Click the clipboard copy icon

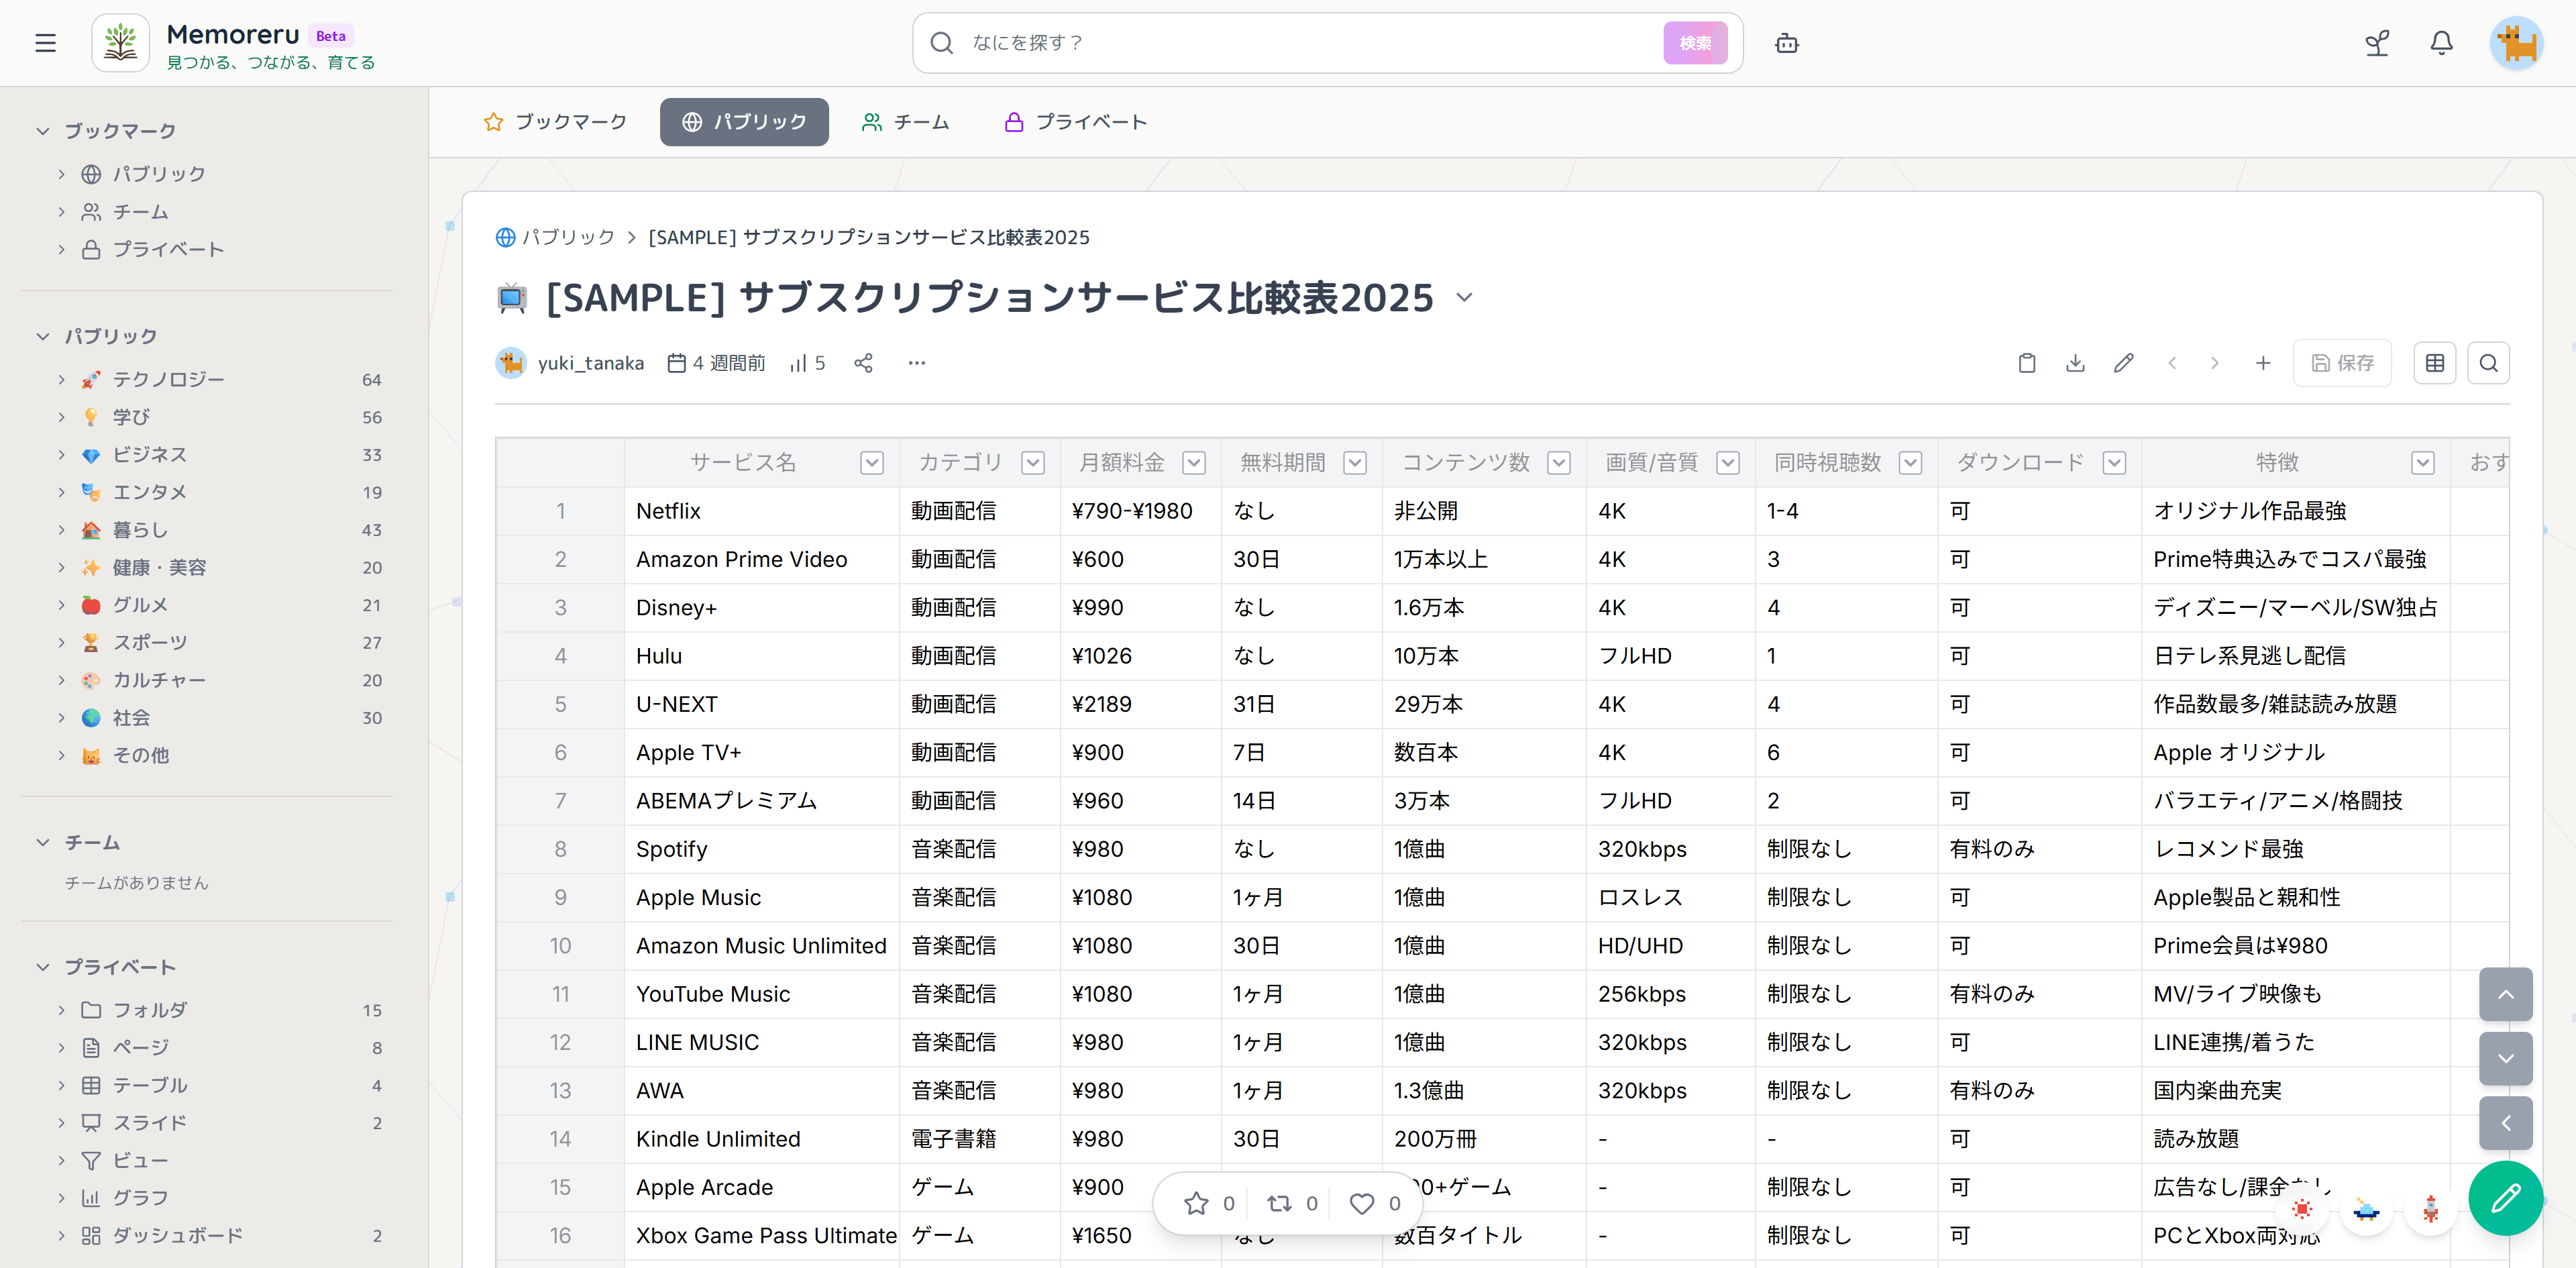2027,363
